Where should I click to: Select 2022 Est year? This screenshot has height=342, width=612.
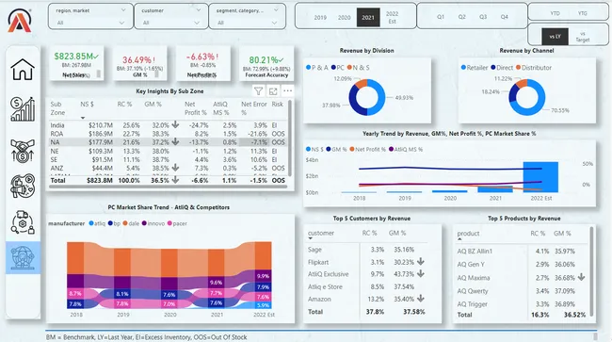[393, 18]
